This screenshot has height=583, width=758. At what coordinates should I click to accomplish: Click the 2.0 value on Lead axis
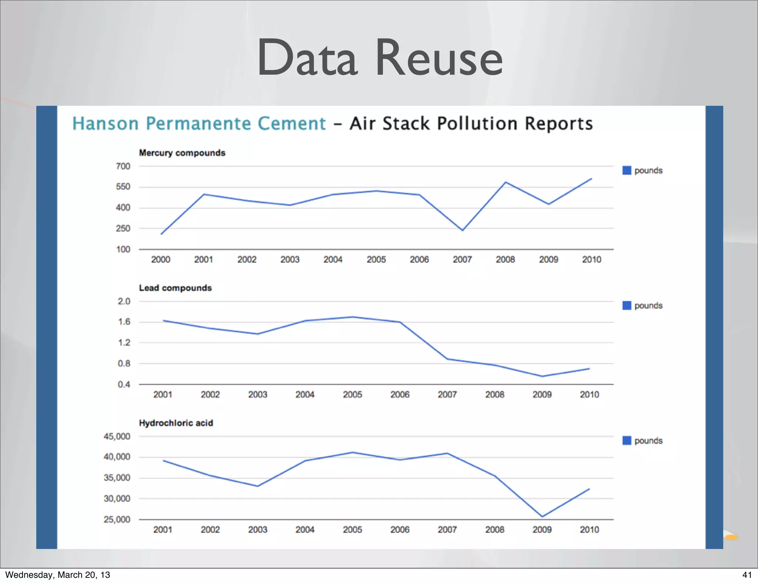click(x=124, y=301)
